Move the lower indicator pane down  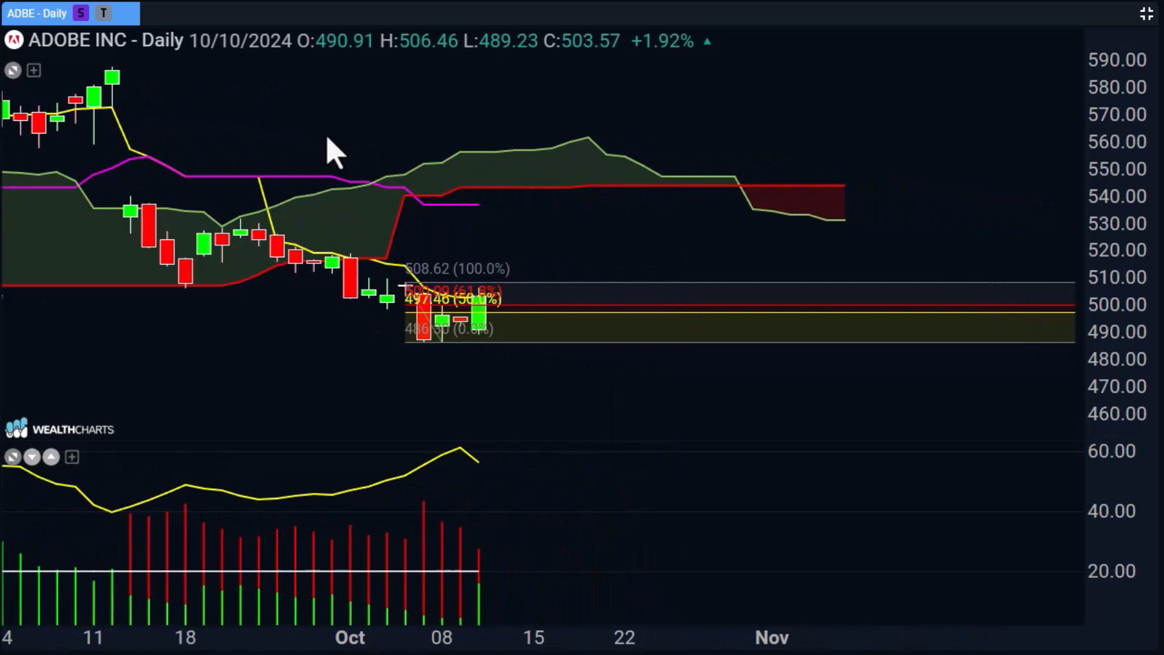click(32, 457)
